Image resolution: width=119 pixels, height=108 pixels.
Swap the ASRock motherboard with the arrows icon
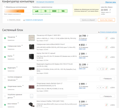click(x=107, y=47)
